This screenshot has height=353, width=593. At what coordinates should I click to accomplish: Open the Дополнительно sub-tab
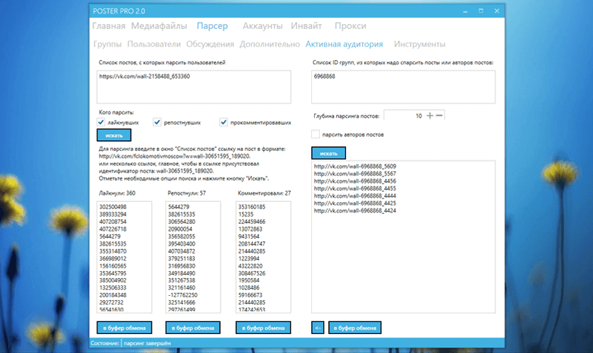pos(270,44)
